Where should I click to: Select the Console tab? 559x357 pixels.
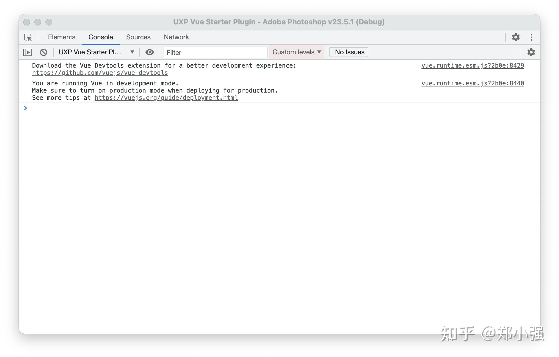tap(101, 37)
